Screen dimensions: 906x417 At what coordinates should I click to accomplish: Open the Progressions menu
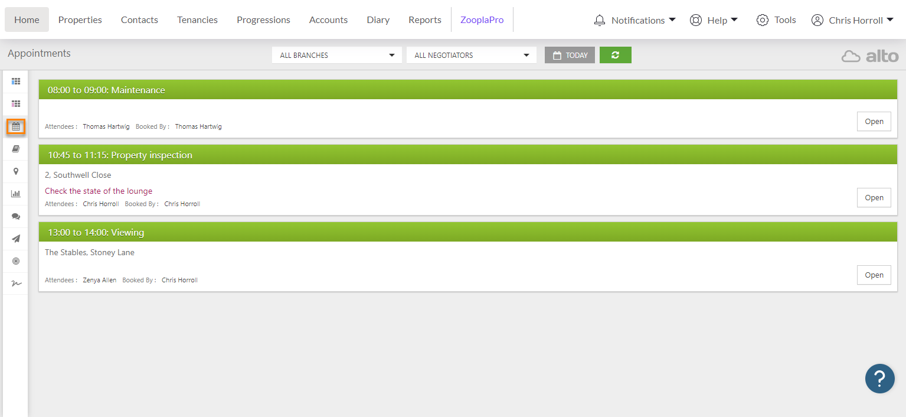point(263,19)
